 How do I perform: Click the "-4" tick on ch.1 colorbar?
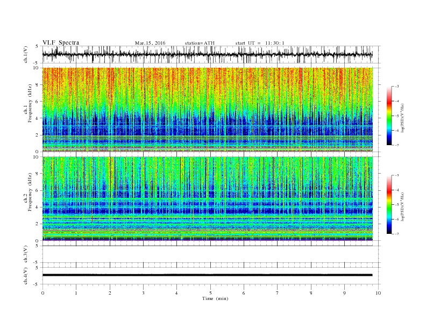click(397, 101)
